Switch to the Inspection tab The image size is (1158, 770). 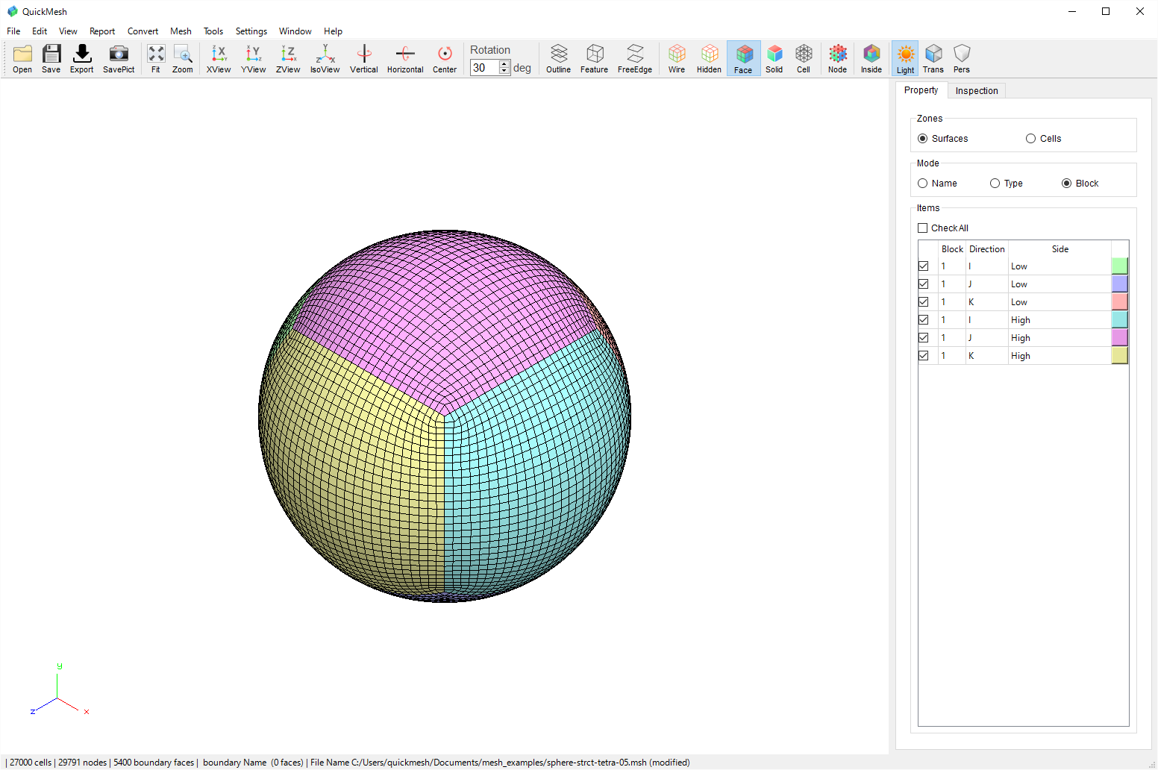tap(977, 91)
